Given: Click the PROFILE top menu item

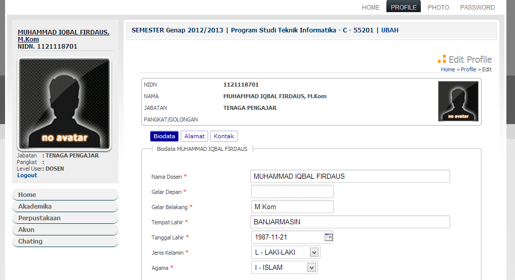Looking at the screenshot, I should point(404,7).
